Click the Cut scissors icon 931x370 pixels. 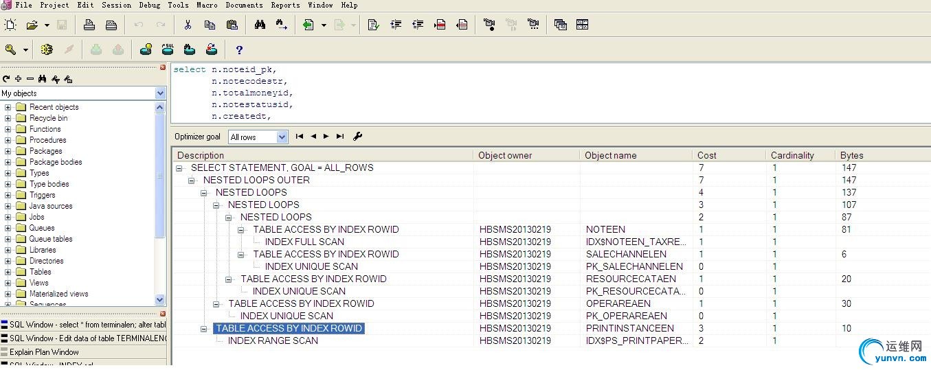(x=188, y=25)
